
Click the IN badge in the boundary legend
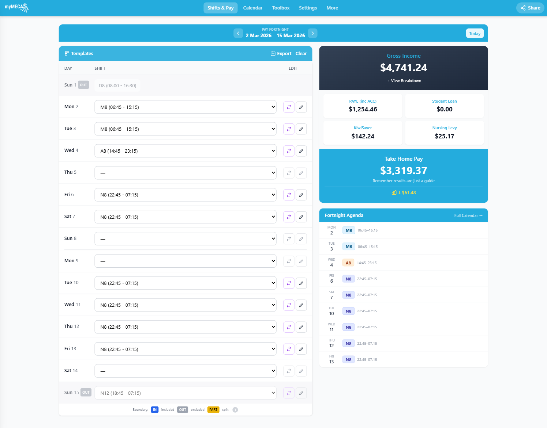point(155,410)
